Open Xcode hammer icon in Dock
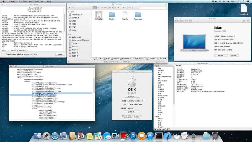Viewport: 252px width, 142px height. pos(167,136)
